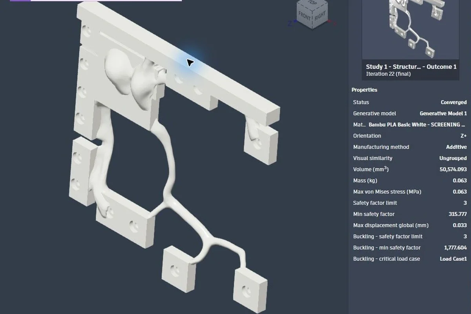This screenshot has height=314, width=471.
Task: Select the 'Converged' status value
Action: (454, 102)
